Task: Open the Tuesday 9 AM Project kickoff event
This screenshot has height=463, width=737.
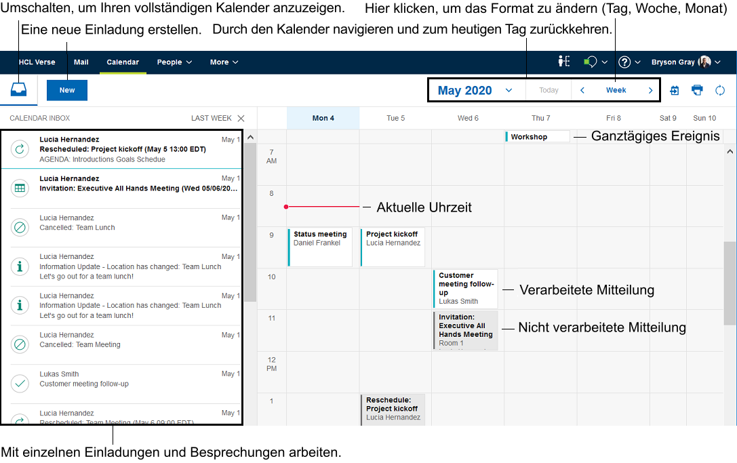Action: click(393, 247)
